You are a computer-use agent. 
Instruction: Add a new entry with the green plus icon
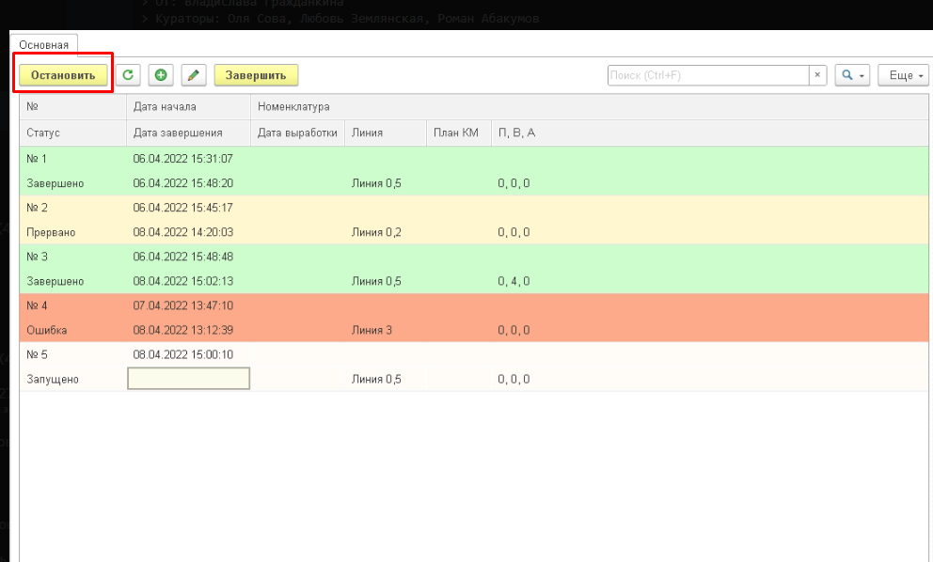tap(161, 75)
